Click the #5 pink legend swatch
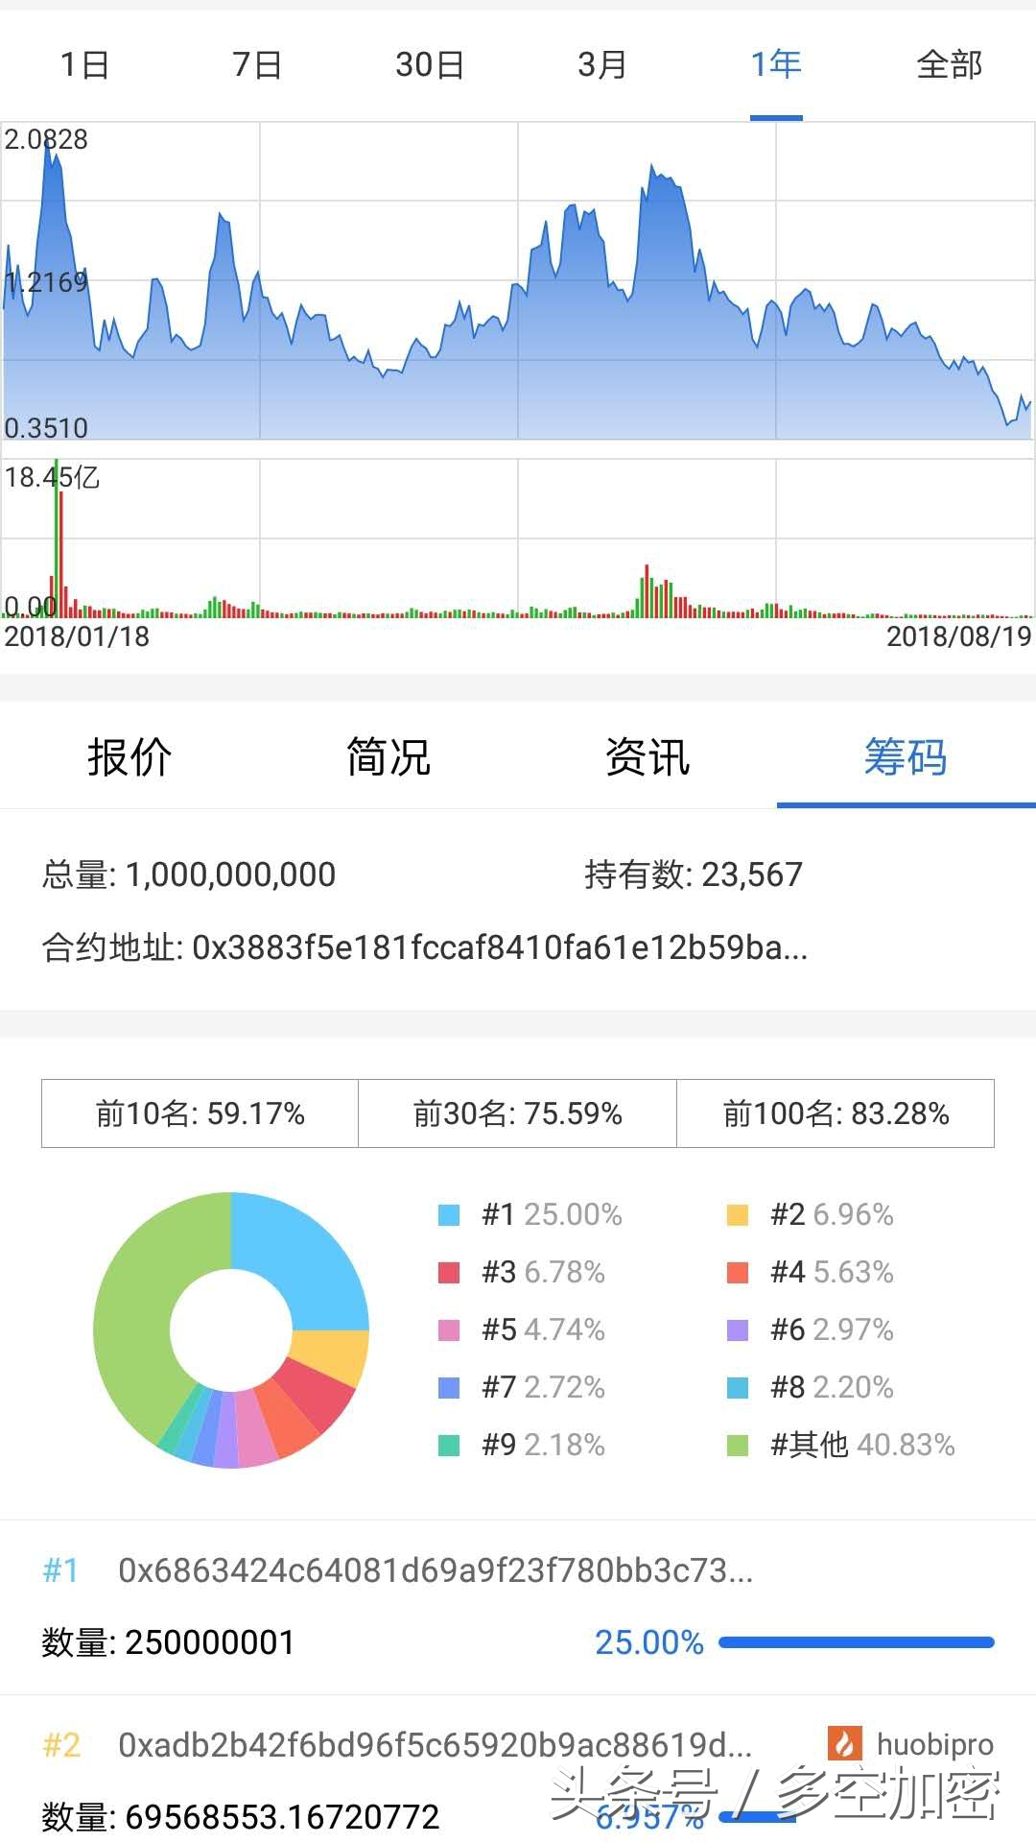The image size is (1036, 1843). [x=449, y=1330]
